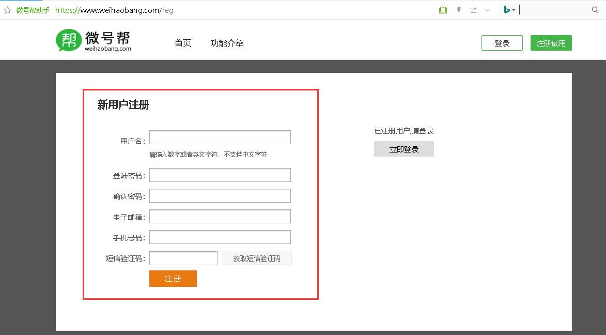
Task: Focus the 登陆密码 input field
Action: 220,175
